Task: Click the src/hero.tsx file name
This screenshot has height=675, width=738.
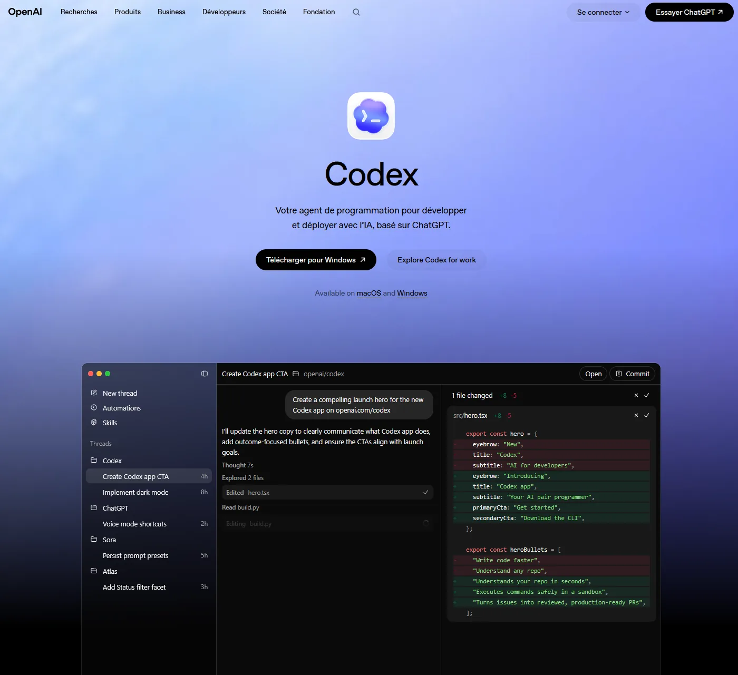Action: 470,415
